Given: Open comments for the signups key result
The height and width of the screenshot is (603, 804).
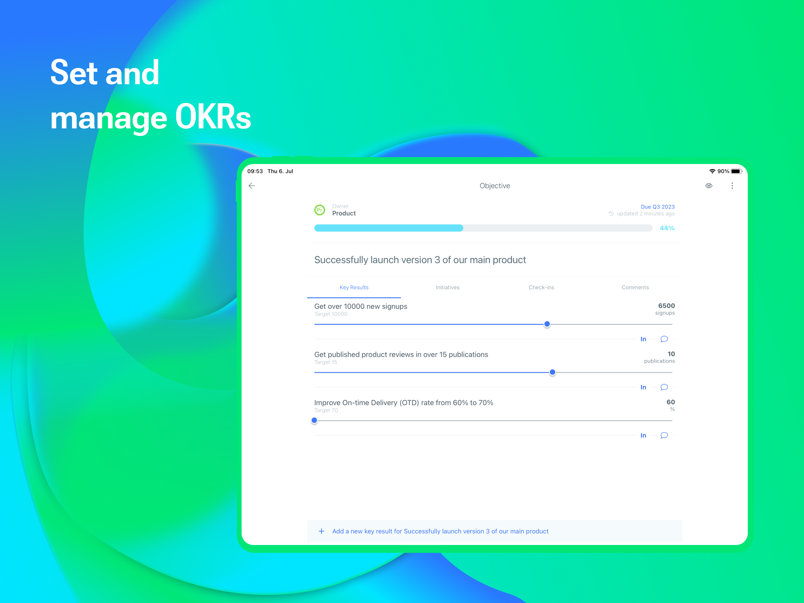Looking at the screenshot, I should (664, 339).
